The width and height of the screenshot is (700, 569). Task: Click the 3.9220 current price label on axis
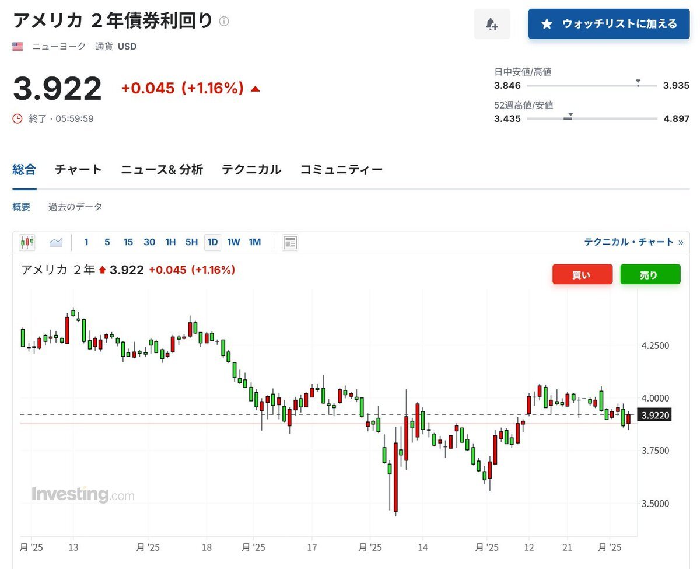click(x=655, y=416)
